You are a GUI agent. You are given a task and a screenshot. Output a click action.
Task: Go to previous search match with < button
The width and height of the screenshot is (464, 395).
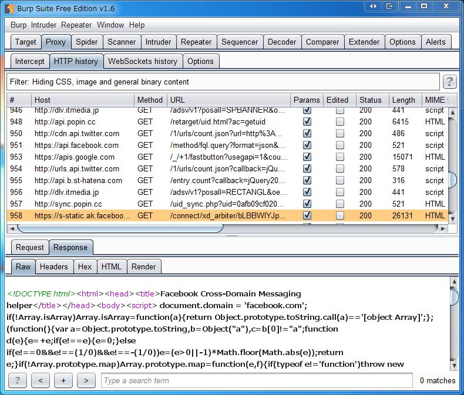click(x=41, y=380)
